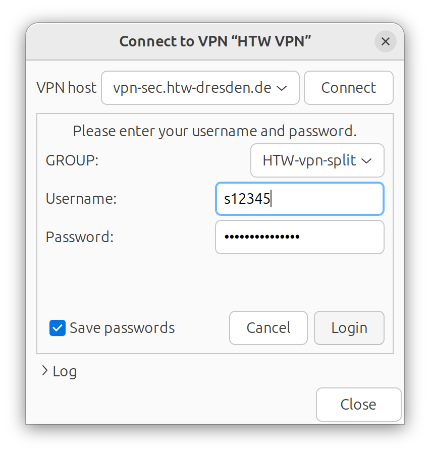This screenshot has width=430, height=453.
Task: Click the Cancel button
Action: tap(268, 328)
